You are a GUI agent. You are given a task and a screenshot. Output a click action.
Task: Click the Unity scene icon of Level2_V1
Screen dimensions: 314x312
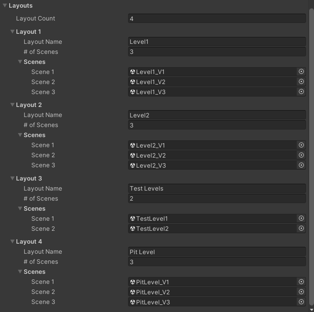pos(133,145)
